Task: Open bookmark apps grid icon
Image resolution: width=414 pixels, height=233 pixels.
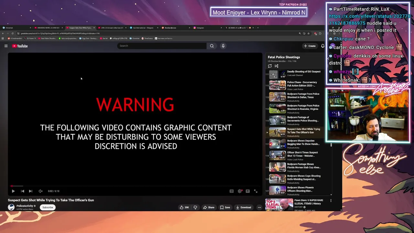Action: click(x=3, y=39)
